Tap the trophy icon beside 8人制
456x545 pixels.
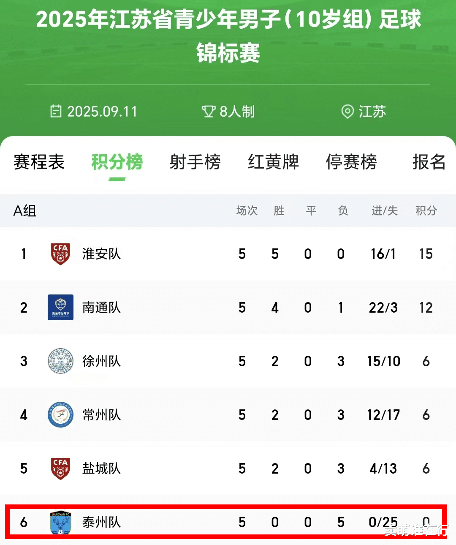(208, 112)
